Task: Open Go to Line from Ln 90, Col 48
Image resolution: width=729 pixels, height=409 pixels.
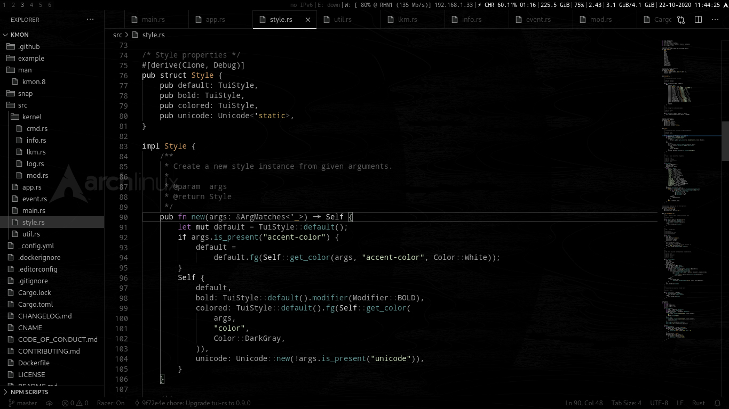Action: [x=584, y=403]
